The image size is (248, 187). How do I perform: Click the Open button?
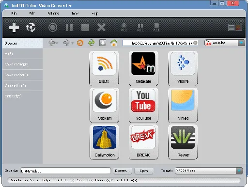[x=144, y=171]
